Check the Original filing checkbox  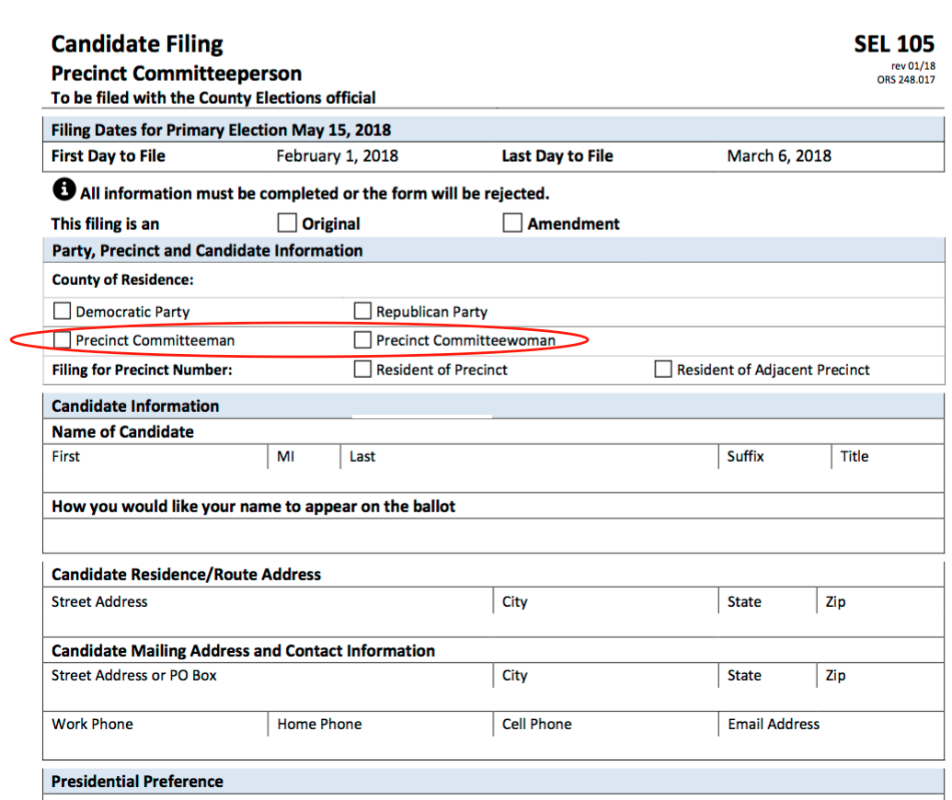pos(288,223)
